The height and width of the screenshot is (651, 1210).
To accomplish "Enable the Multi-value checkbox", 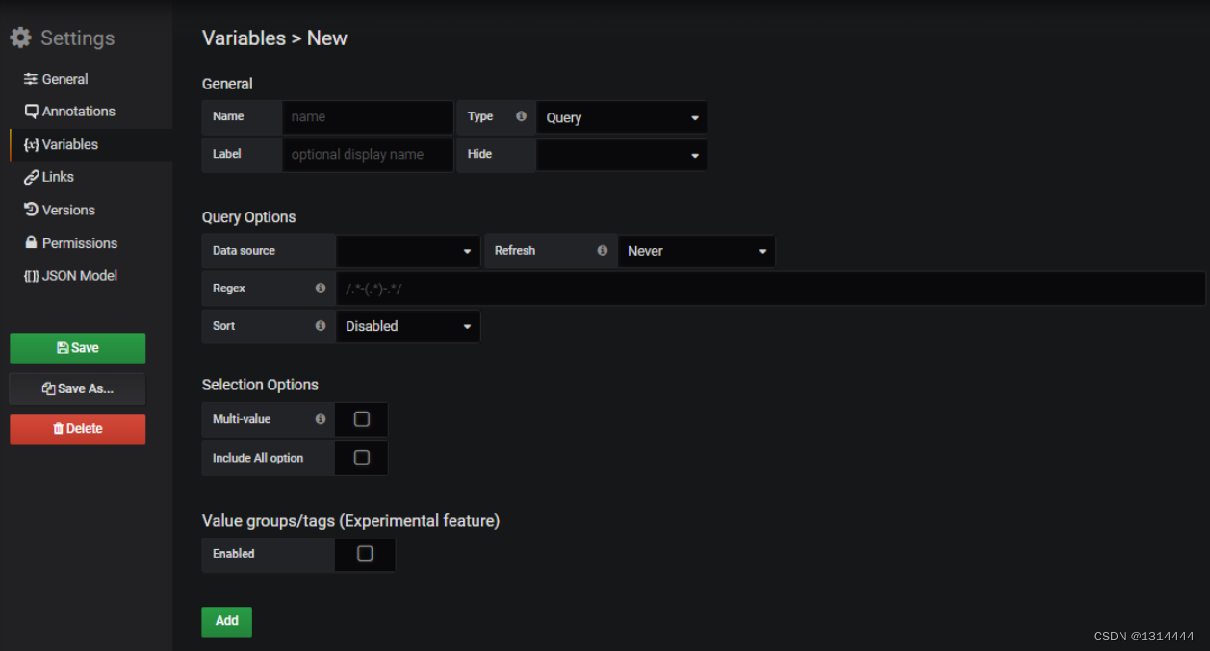I will (362, 419).
